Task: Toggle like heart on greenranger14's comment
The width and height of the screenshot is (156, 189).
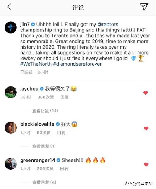Action: tap(146, 164)
